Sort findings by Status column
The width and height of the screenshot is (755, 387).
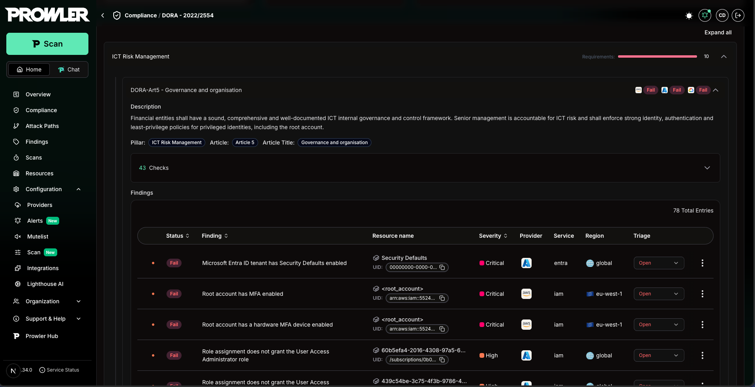tap(178, 236)
